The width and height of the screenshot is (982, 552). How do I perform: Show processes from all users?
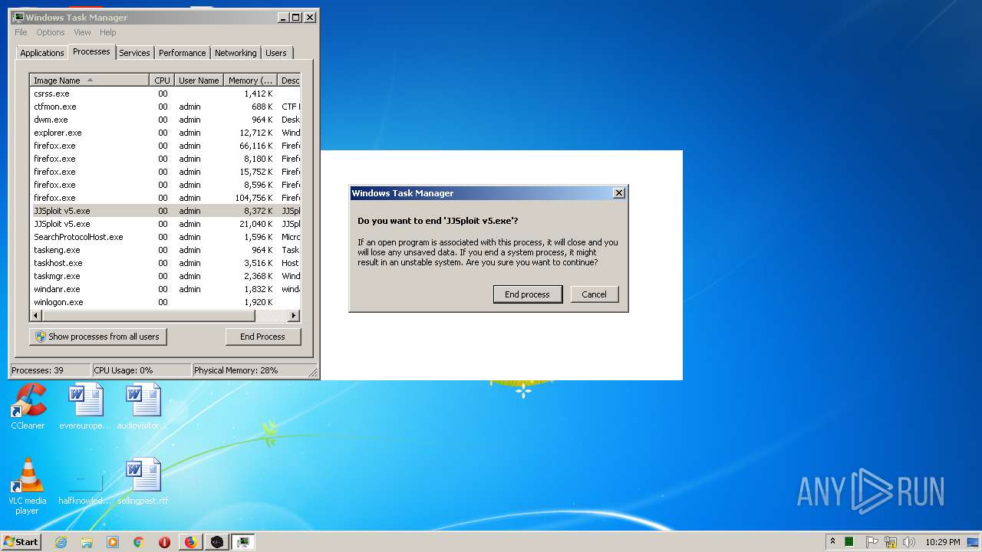97,337
